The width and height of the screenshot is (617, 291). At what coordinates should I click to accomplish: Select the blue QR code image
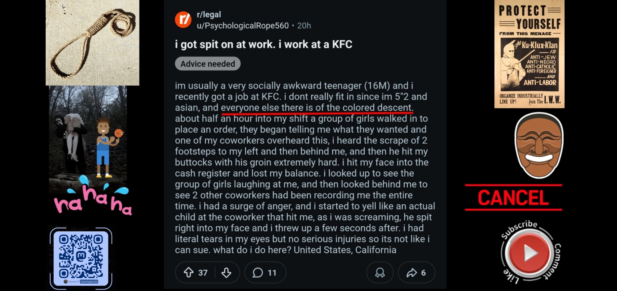coord(81,258)
